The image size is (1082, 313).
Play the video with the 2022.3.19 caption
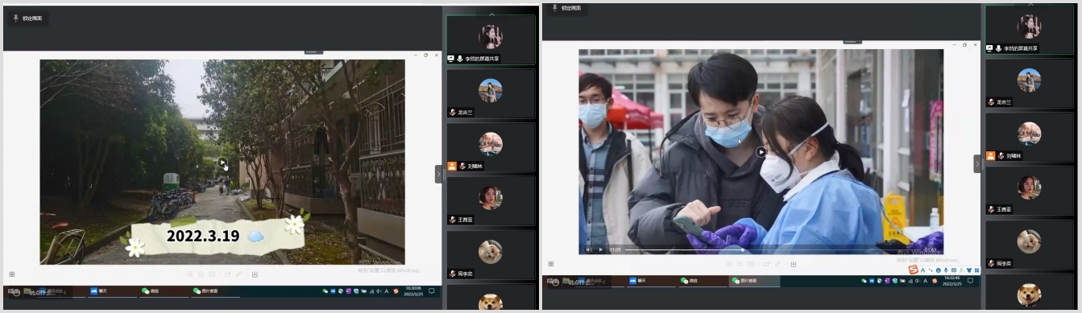222,162
